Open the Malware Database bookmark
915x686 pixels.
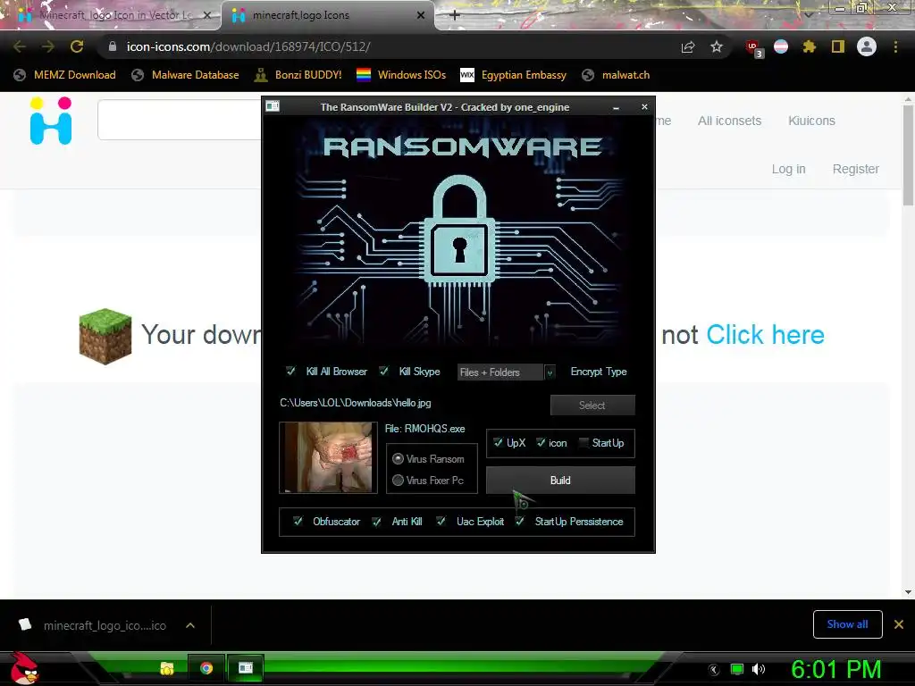(185, 75)
